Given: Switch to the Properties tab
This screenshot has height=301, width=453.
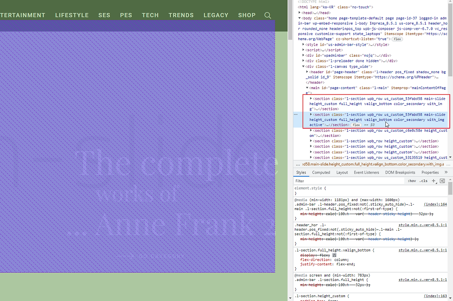Looking at the screenshot, I should (430, 172).
